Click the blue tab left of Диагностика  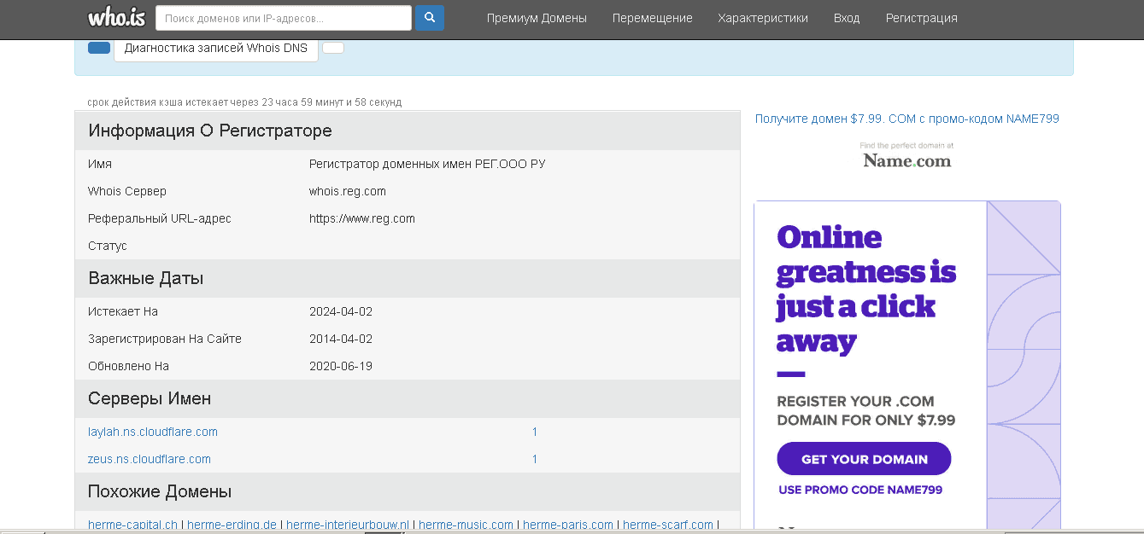99,48
